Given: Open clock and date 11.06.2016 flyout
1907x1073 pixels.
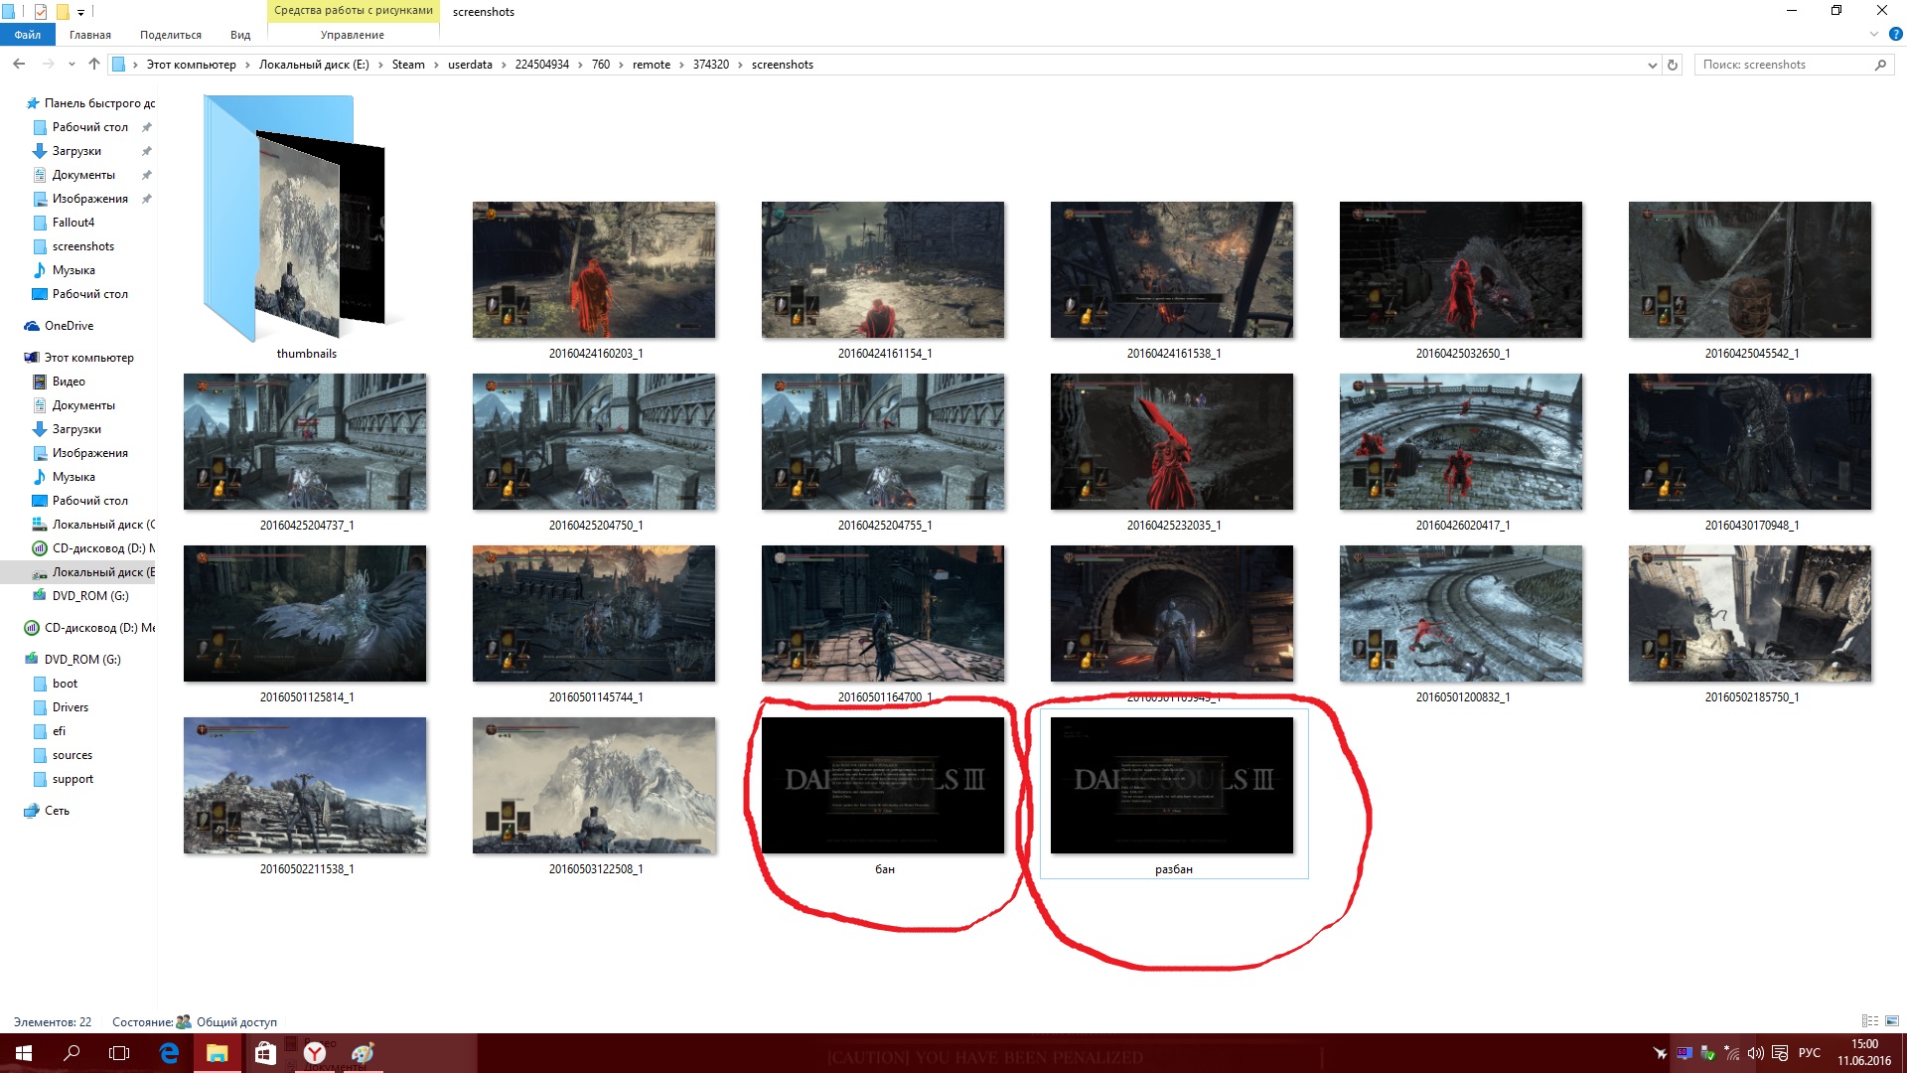Looking at the screenshot, I should [x=1864, y=1053].
